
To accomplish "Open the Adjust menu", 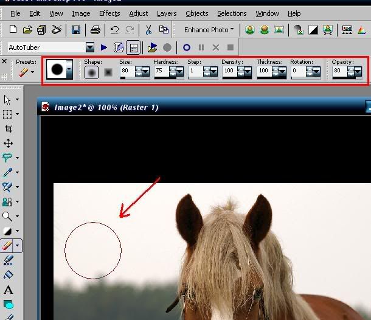I will coord(139,13).
